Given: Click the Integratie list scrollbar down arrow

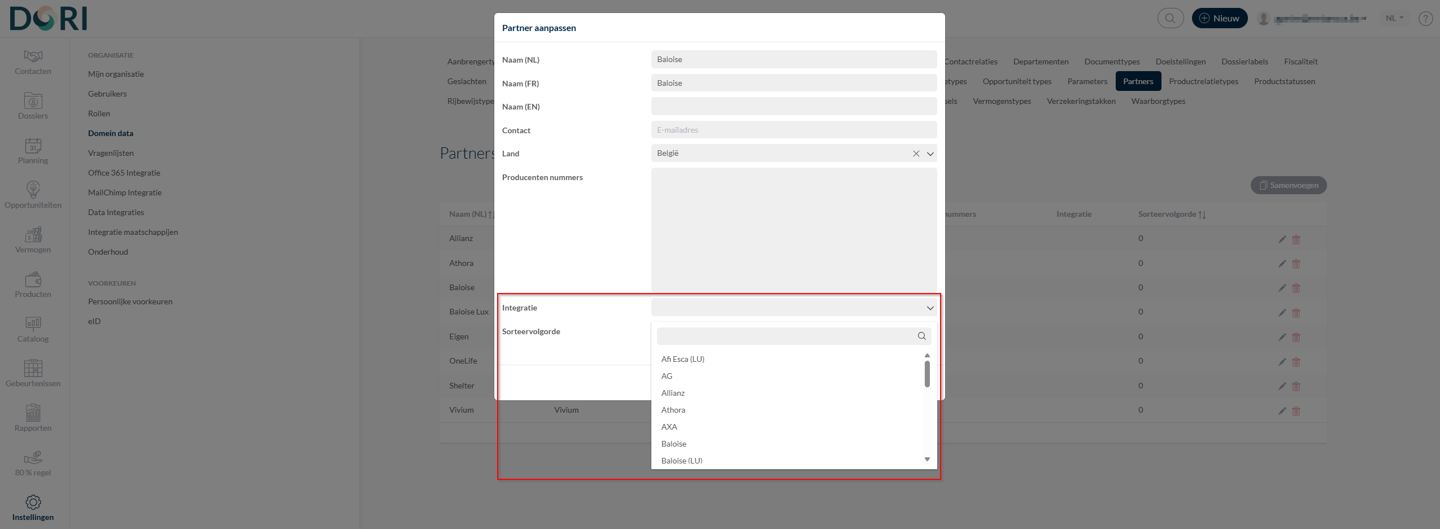Looking at the screenshot, I should click(927, 459).
